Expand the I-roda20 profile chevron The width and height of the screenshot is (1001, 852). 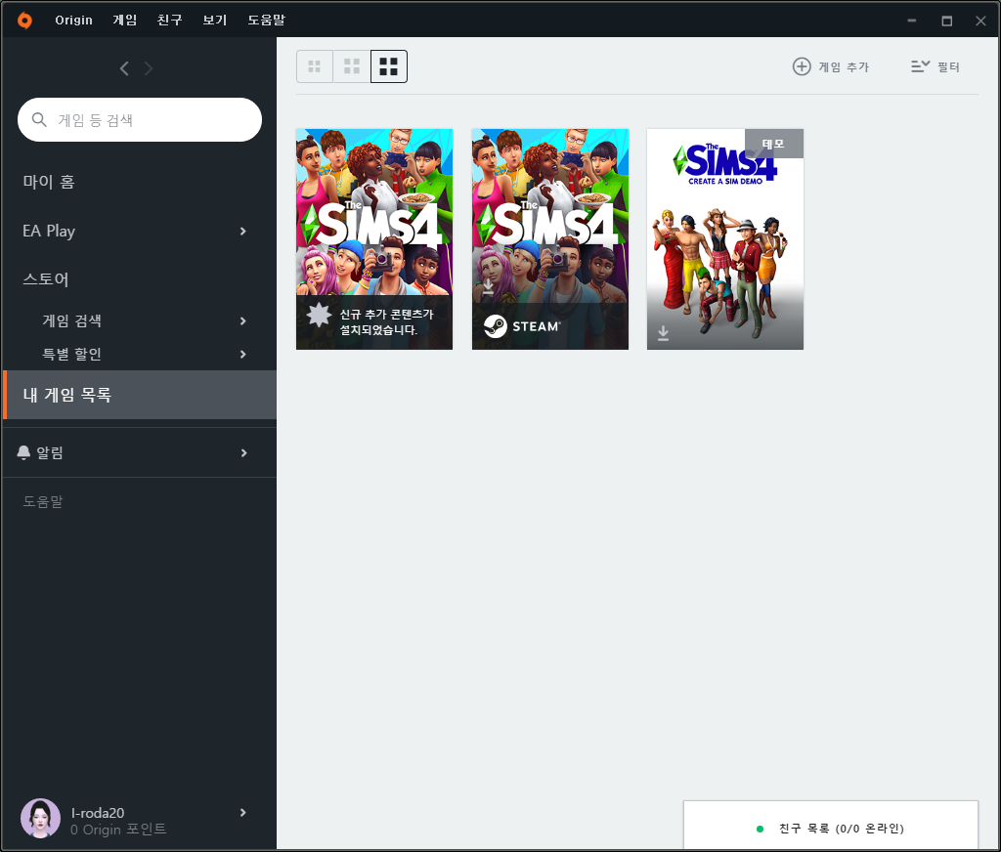[x=243, y=813]
